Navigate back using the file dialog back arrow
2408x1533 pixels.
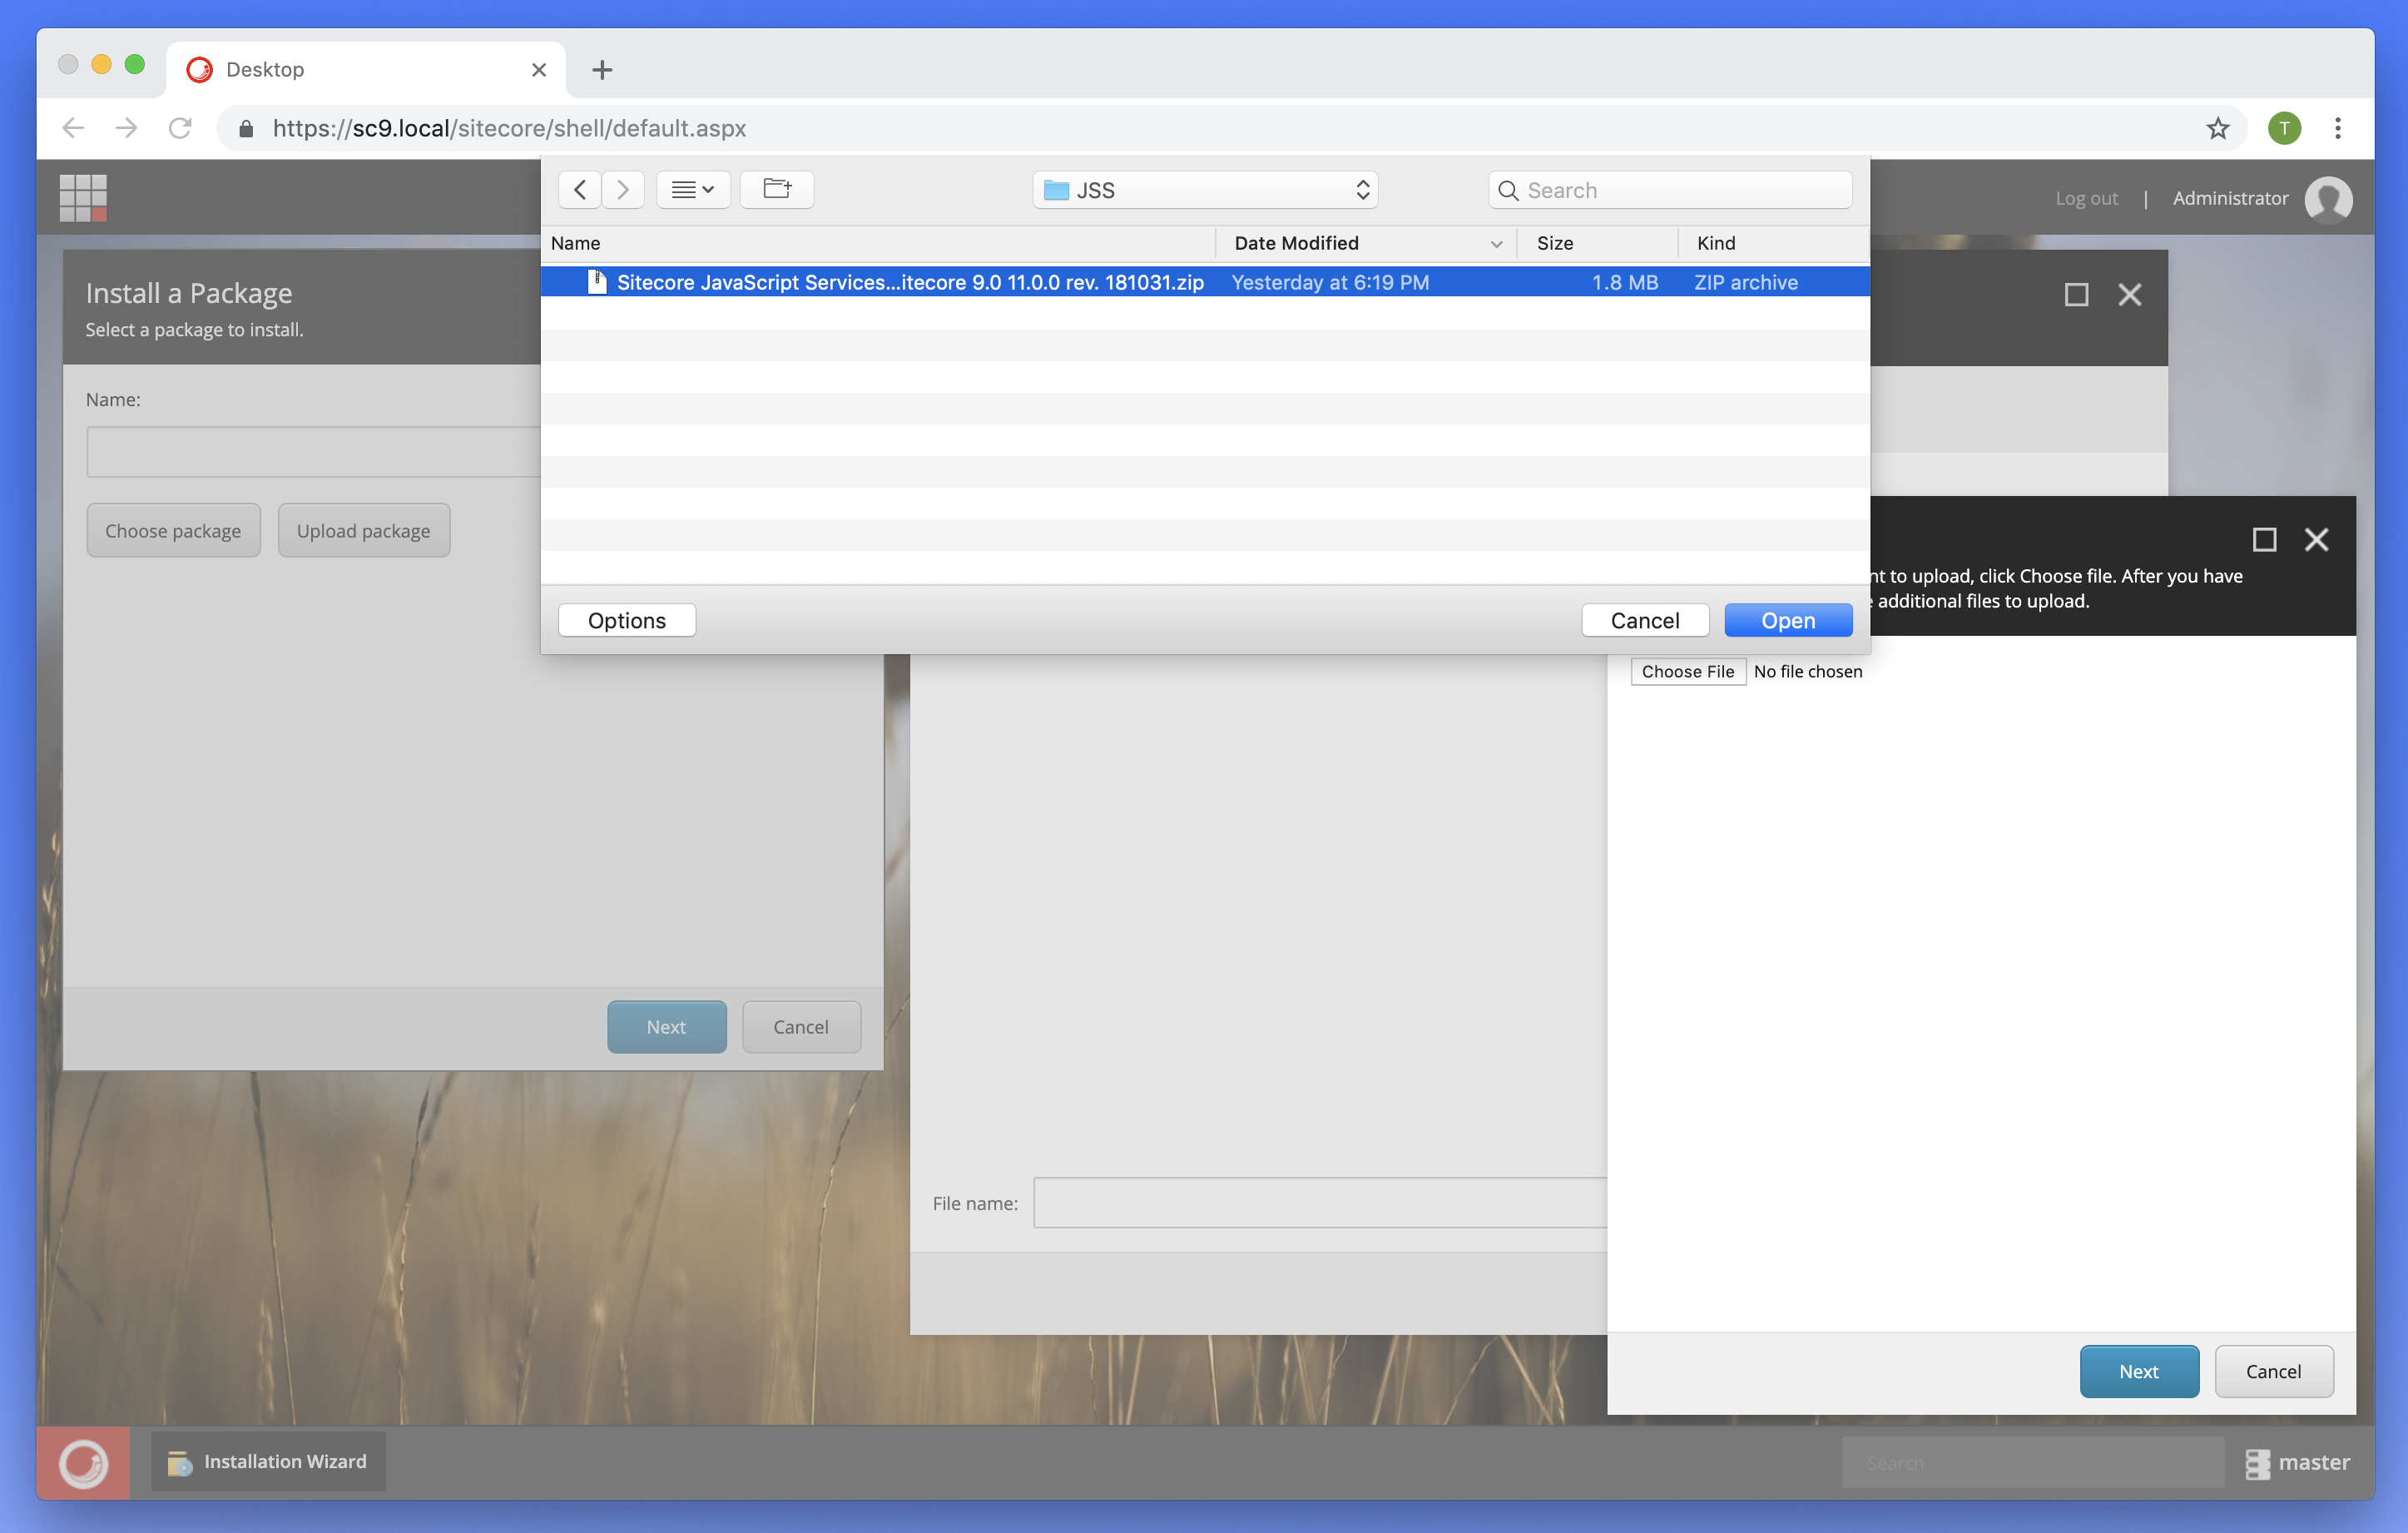pos(580,189)
